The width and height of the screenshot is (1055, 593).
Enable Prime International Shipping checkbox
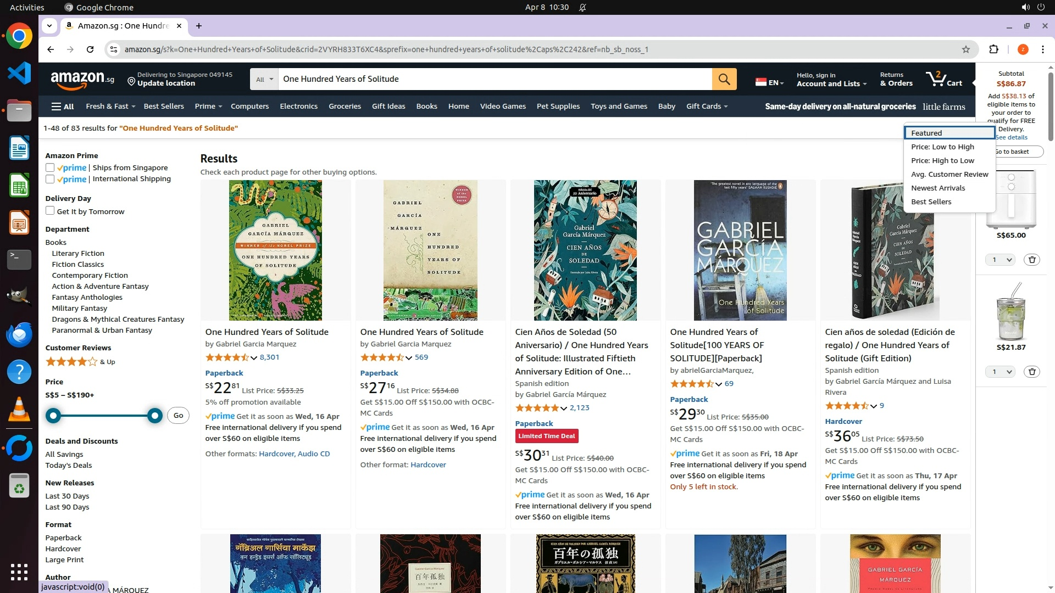50,179
